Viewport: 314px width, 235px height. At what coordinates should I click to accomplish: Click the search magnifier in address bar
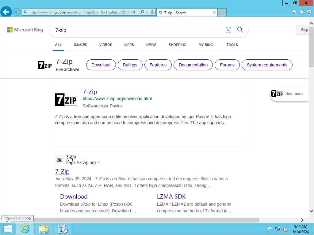coord(142,12)
